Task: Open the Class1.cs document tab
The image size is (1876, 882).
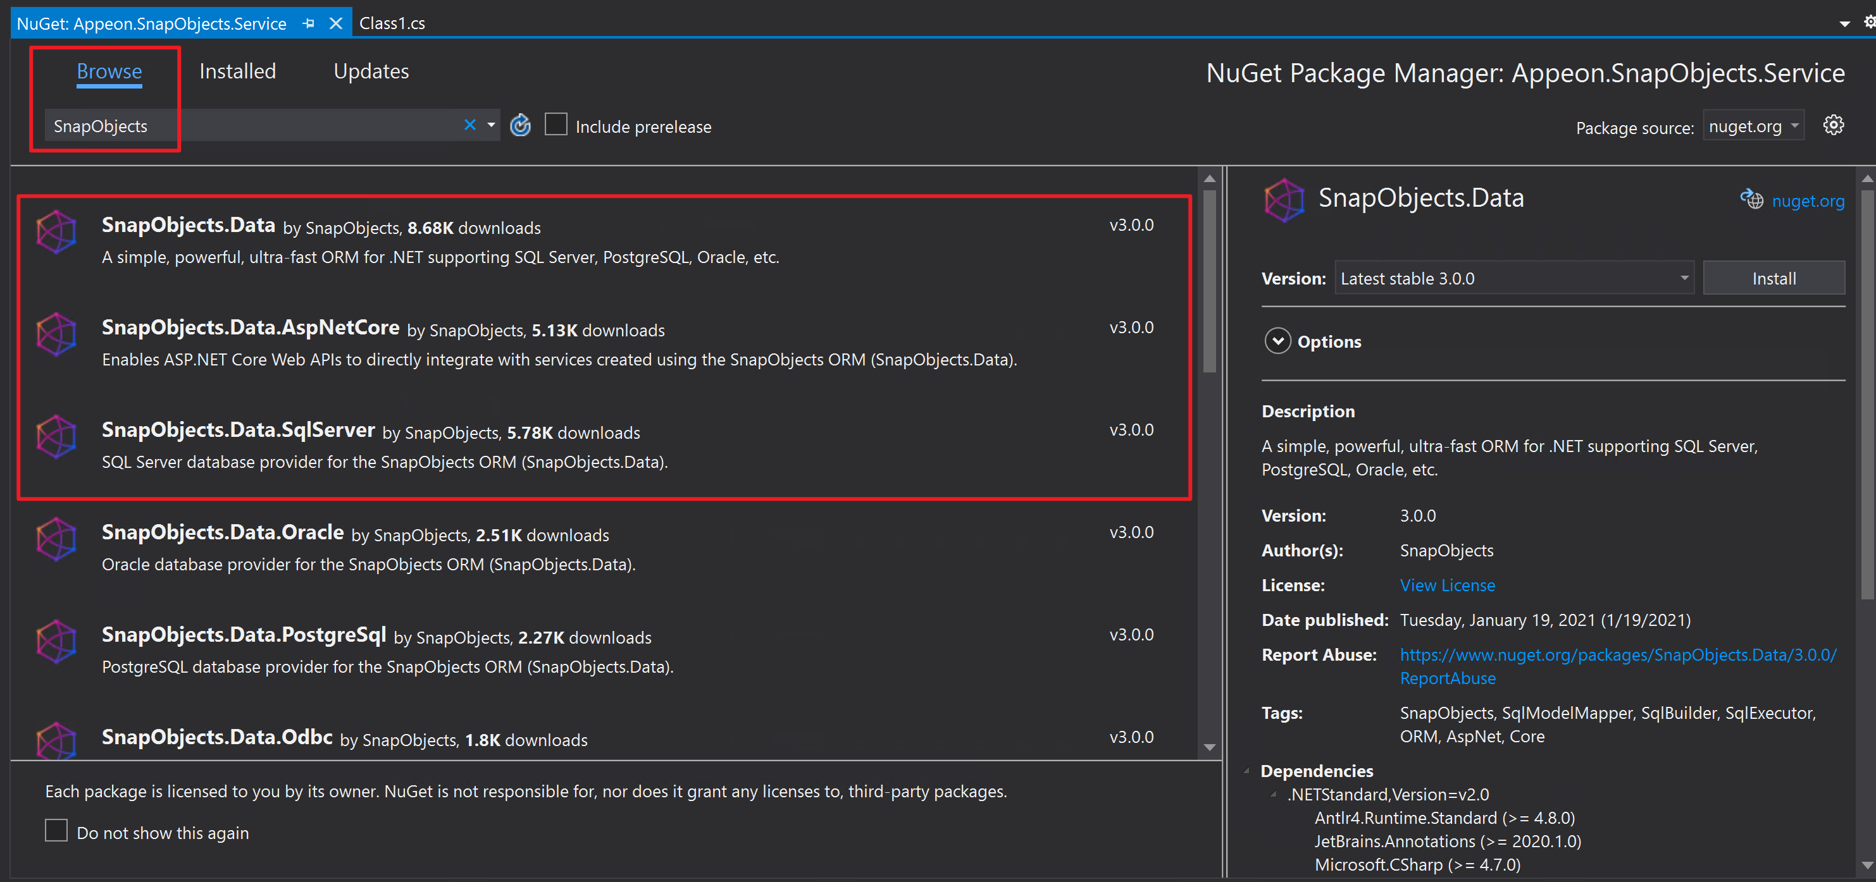Action: (392, 23)
